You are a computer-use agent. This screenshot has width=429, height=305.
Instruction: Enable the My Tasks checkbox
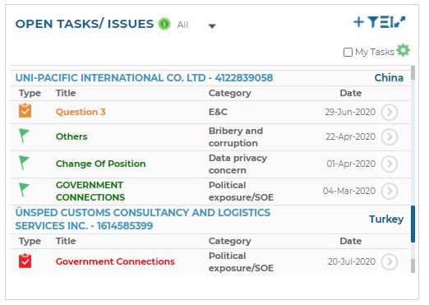(x=348, y=52)
